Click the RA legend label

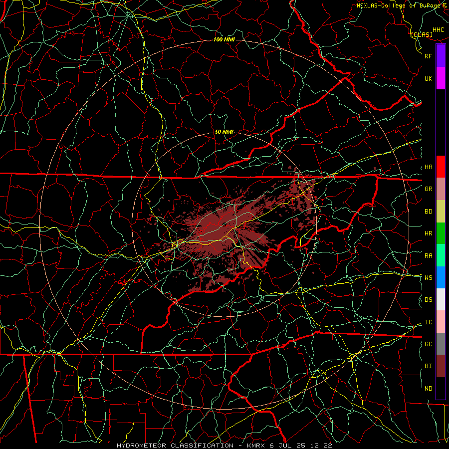[428, 256]
